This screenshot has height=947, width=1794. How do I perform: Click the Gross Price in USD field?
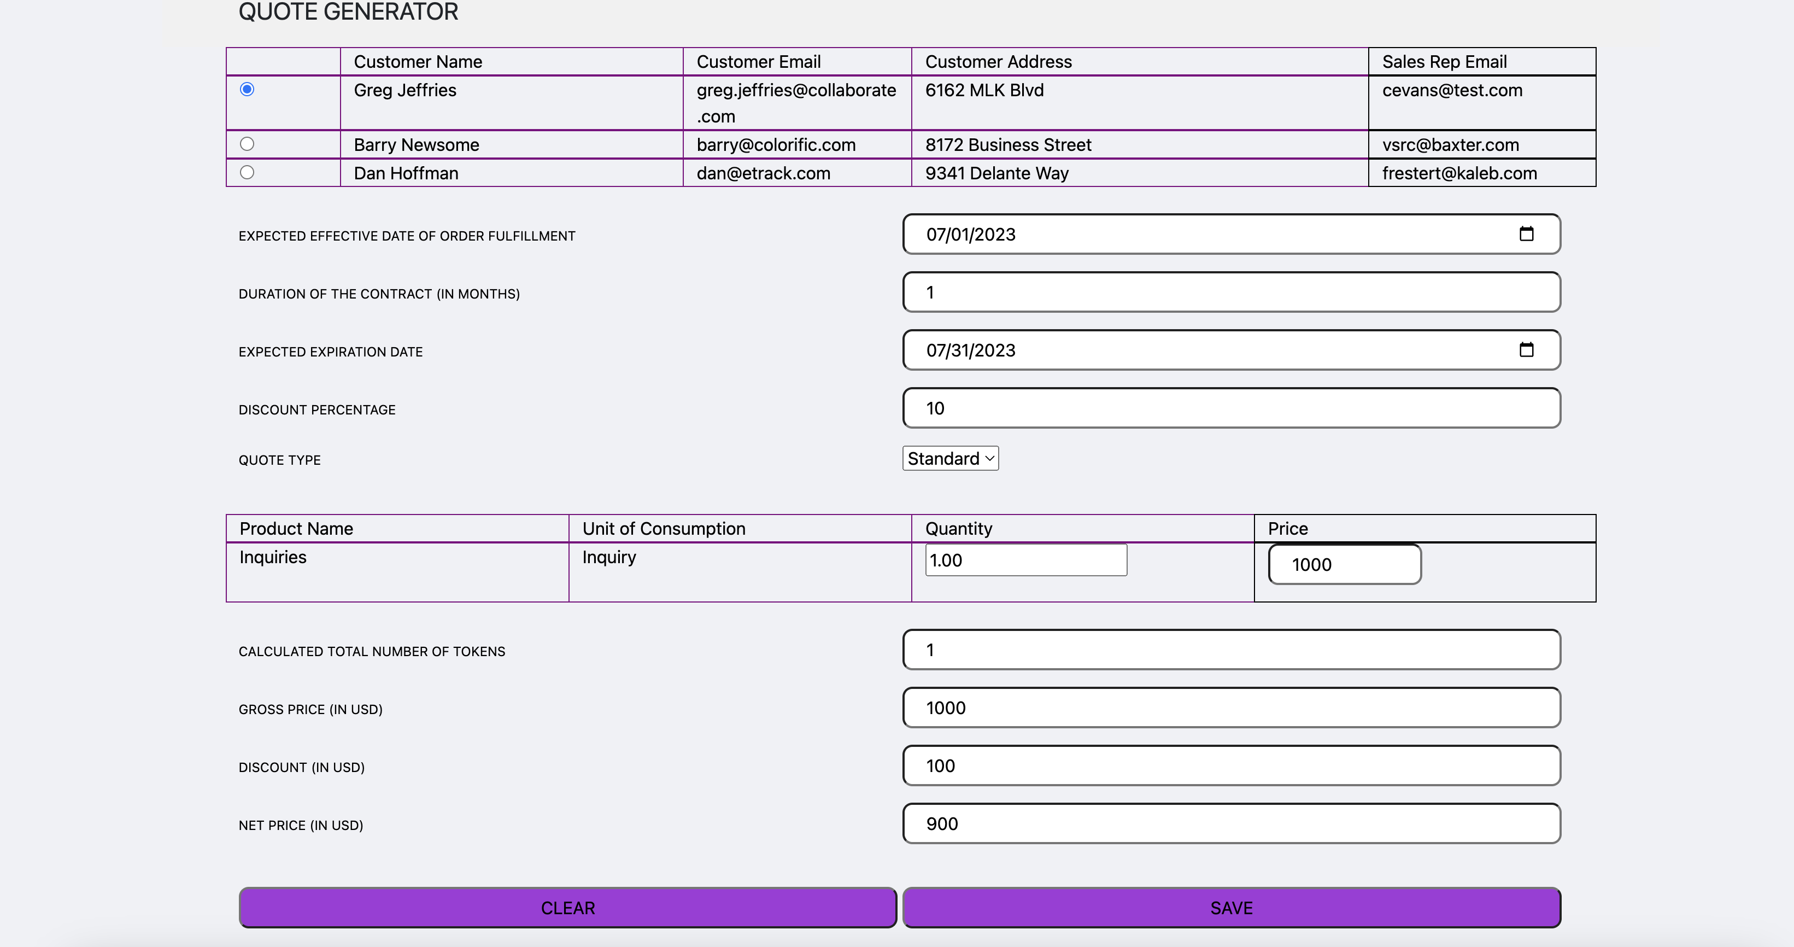point(1230,708)
